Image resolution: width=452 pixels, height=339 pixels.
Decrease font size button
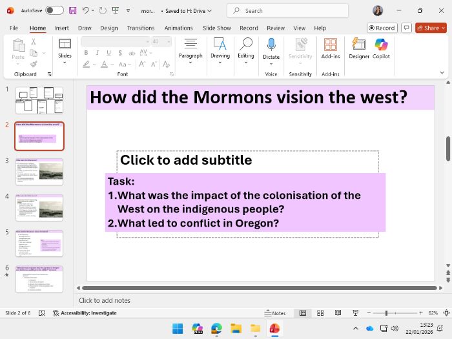coord(154,64)
